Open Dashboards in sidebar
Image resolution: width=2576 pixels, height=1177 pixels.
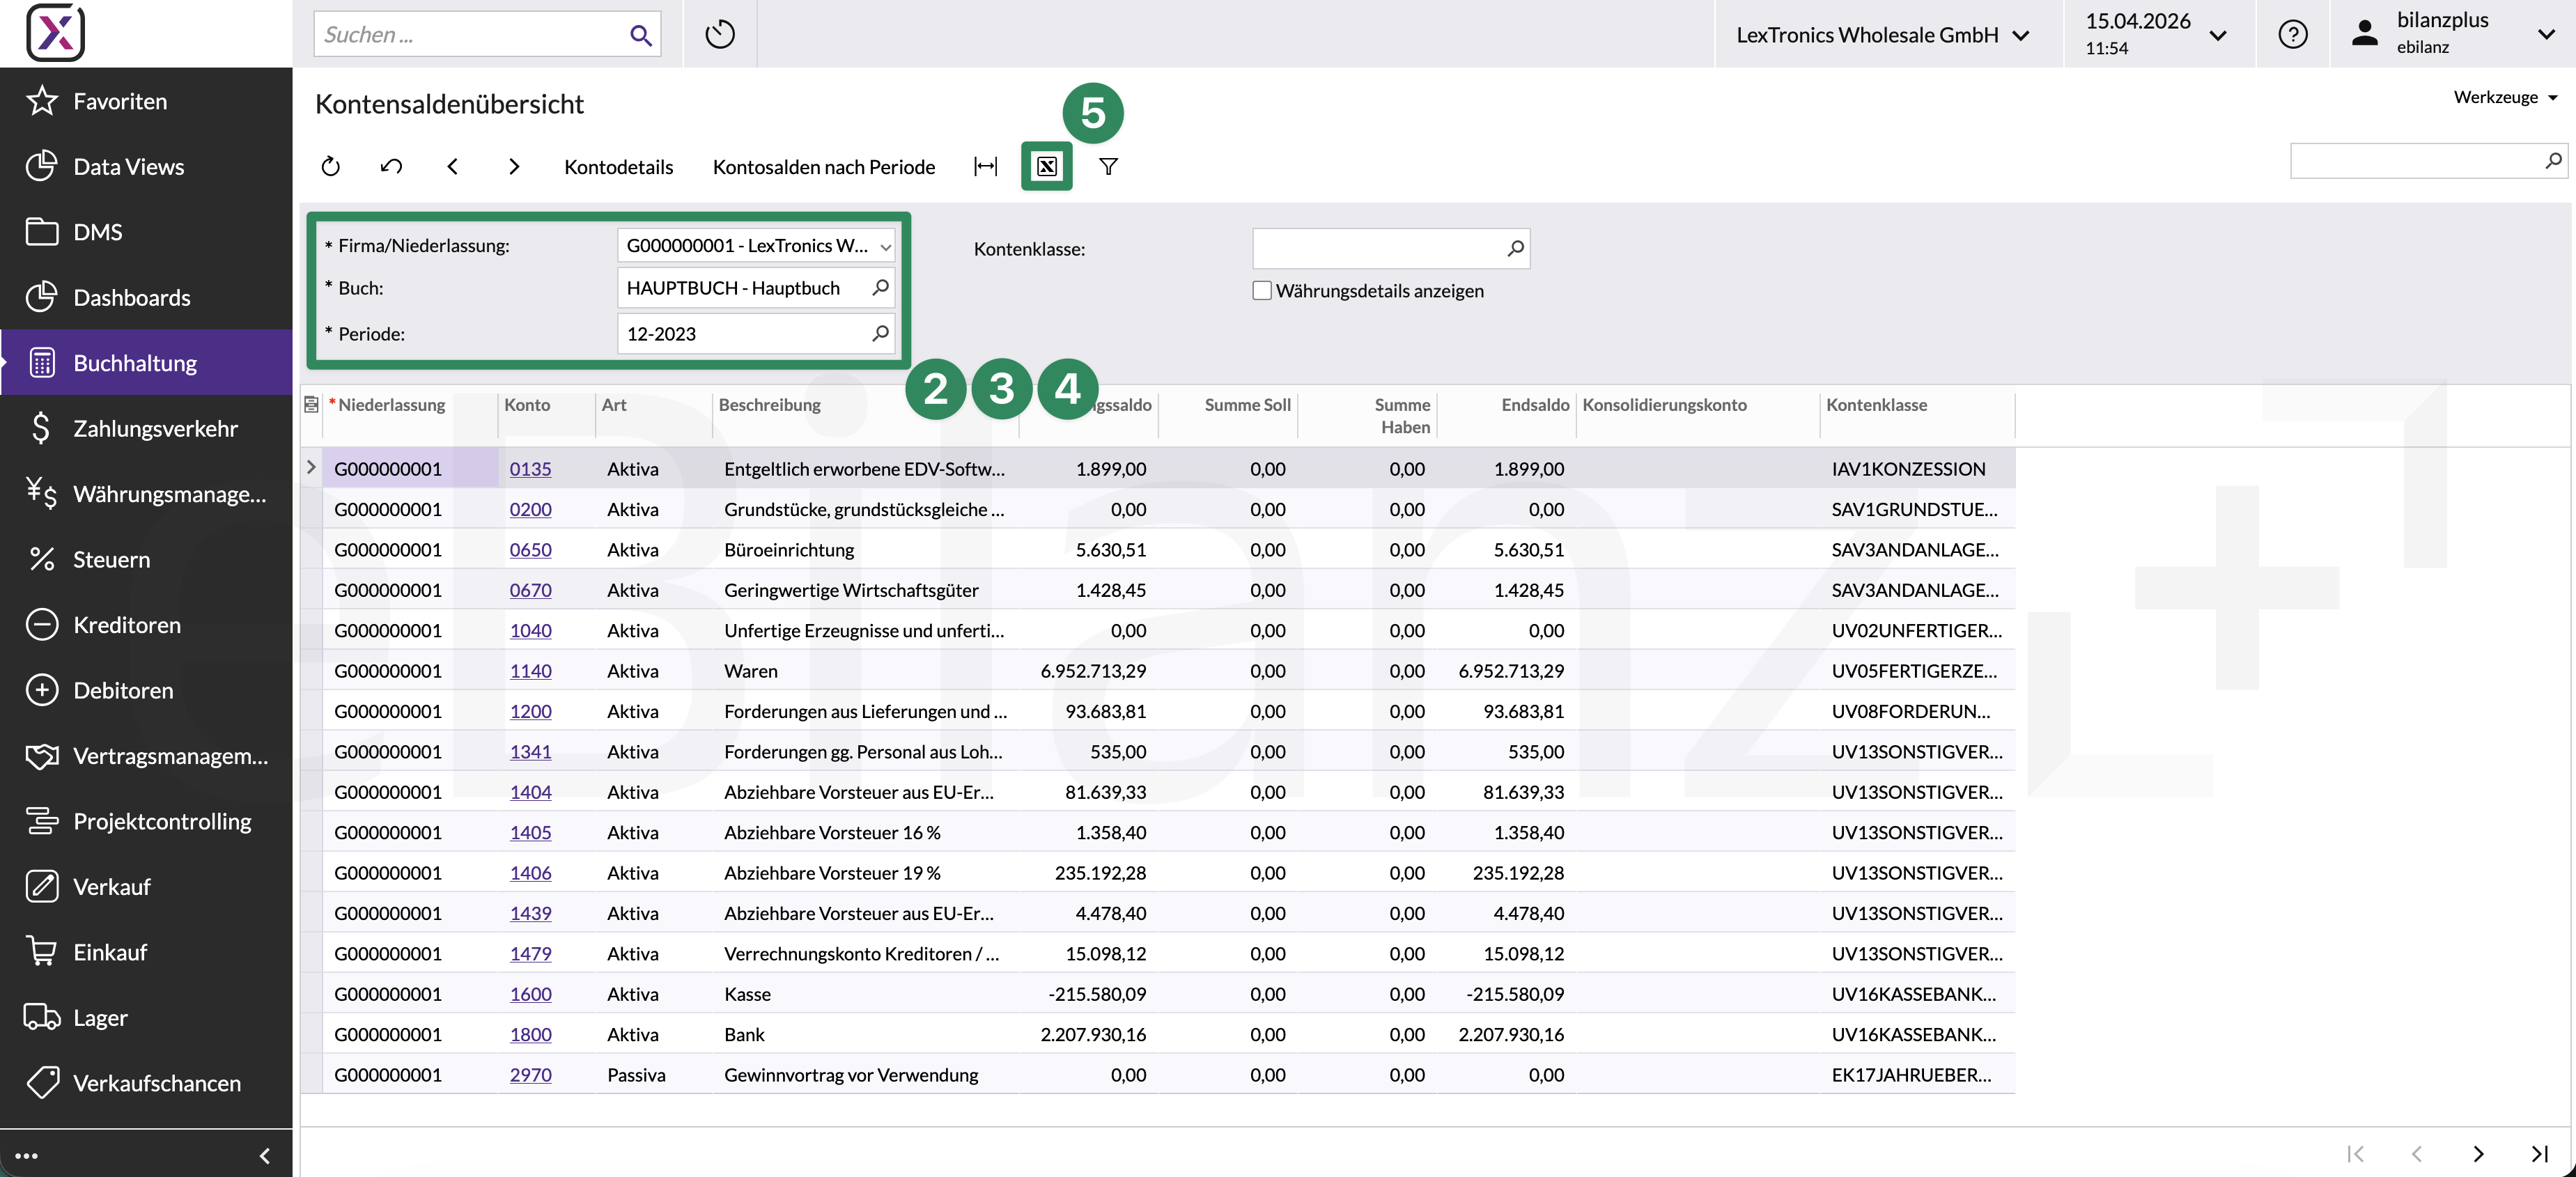point(131,297)
